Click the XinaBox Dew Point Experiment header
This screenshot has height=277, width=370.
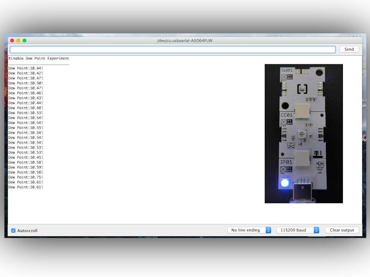point(39,58)
